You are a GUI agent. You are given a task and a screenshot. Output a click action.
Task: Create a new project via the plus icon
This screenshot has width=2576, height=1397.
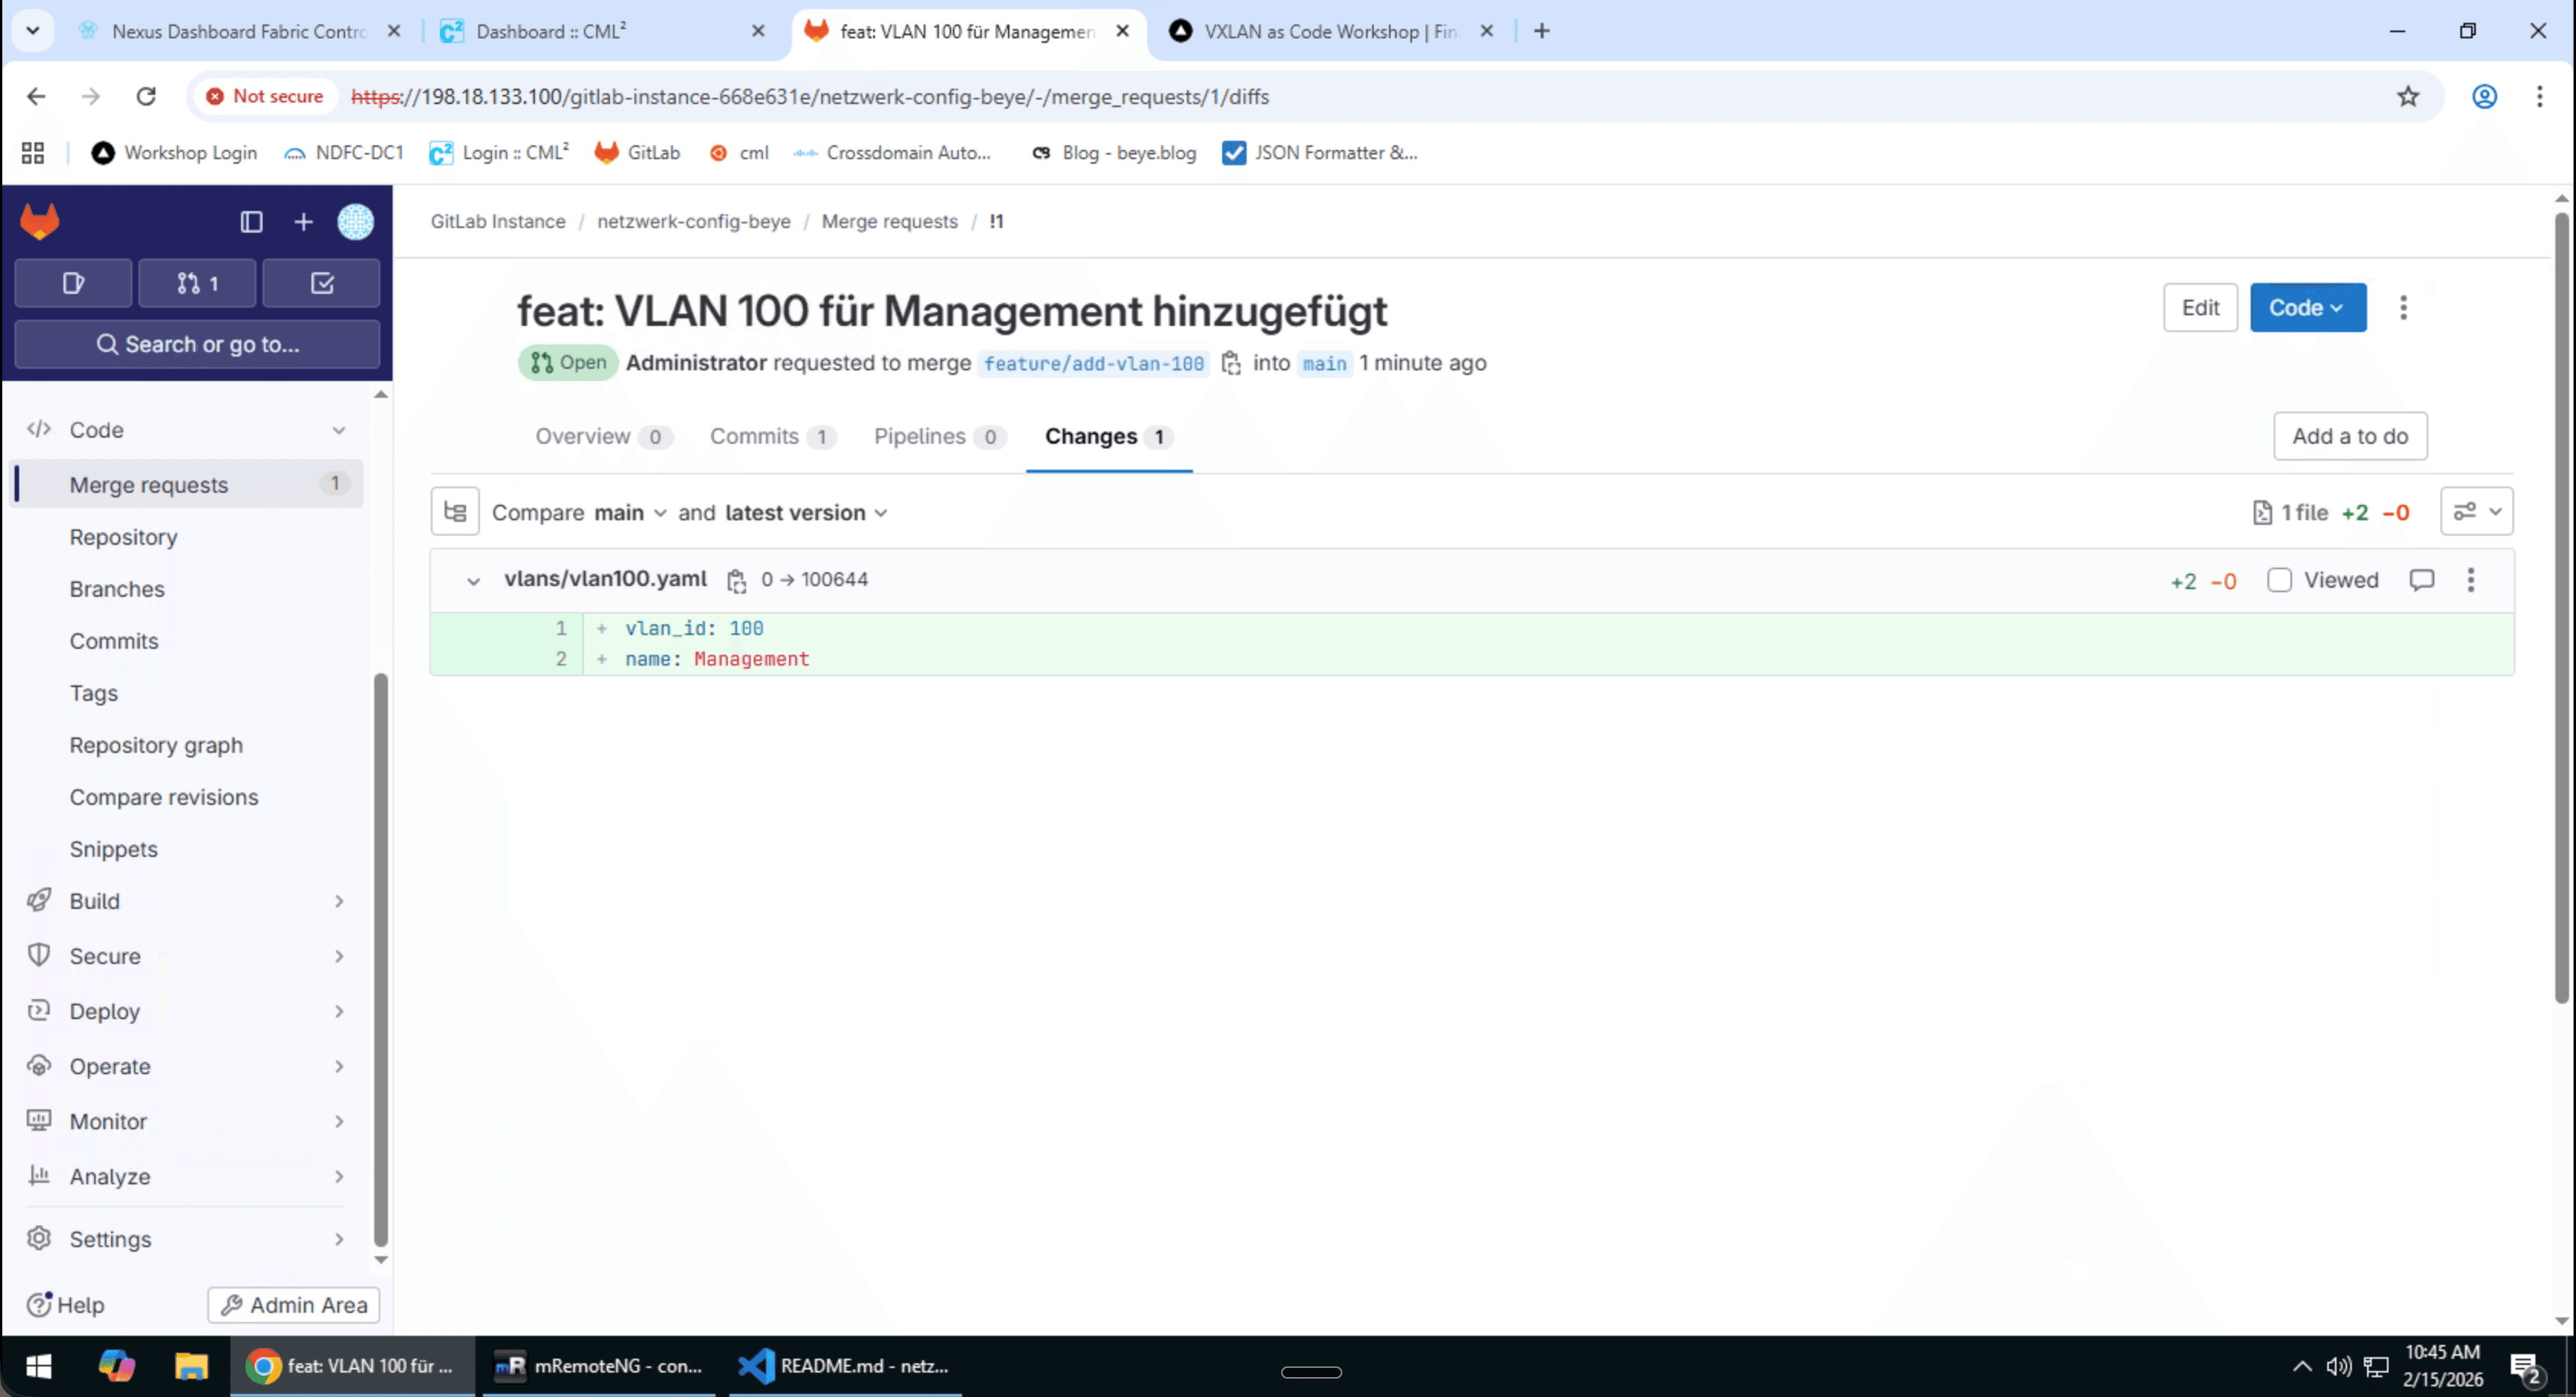303,222
